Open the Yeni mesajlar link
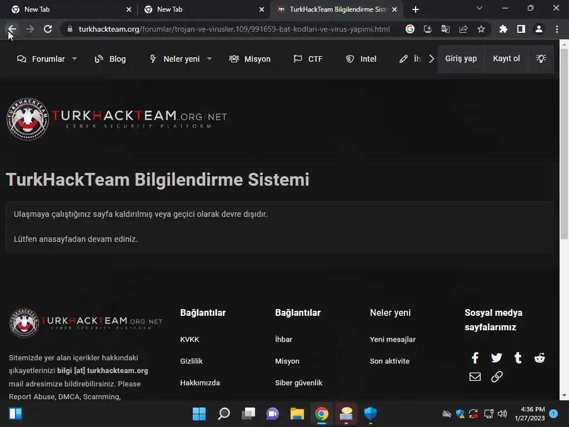Image resolution: width=569 pixels, height=427 pixels. [393, 340]
